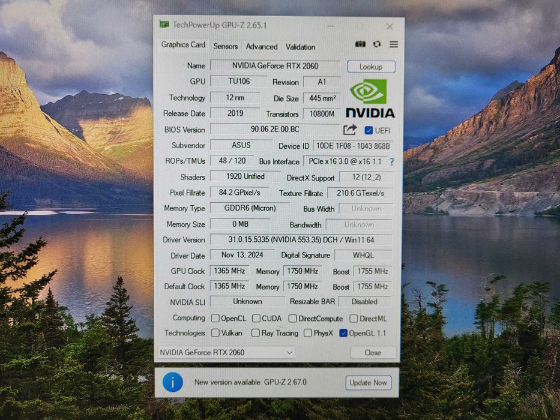Click the blue info icon in update bar
The width and height of the screenshot is (560, 420).
tap(173, 382)
